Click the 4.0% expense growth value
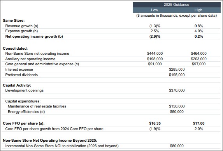 (x=199, y=31)
